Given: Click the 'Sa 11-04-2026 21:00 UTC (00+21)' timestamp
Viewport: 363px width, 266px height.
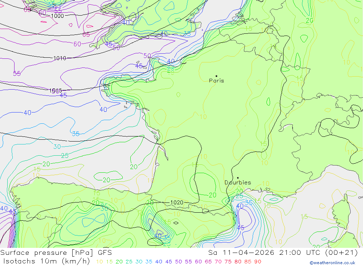Looking at the screenshot, I should click(283, 253).
